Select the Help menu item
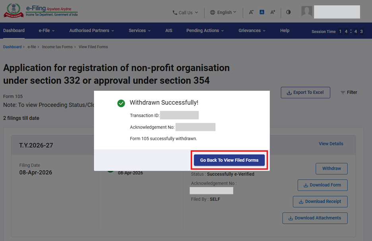This screenshot has height=241, width=372. click(285, 31)
